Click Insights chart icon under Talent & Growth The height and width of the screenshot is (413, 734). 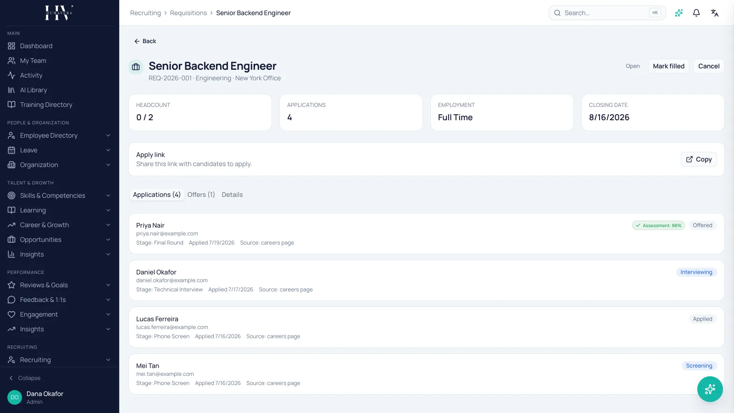coord(11,254)
